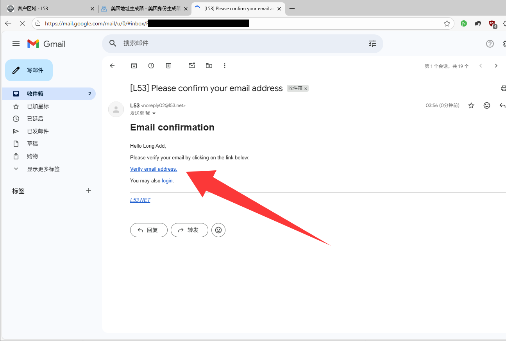506x341 pixels.
Task: Remove the 收件箱 label from the email
Action: [306, 89]
